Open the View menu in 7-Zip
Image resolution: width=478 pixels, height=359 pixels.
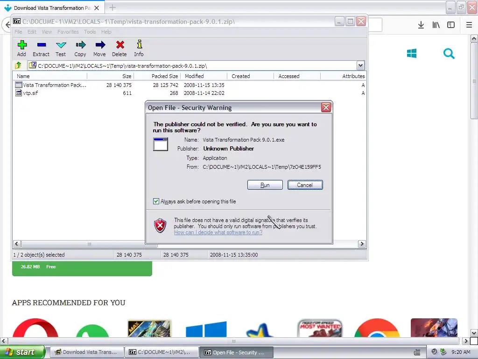coord(47,32)
